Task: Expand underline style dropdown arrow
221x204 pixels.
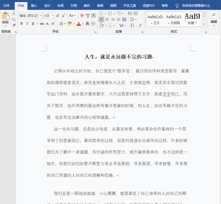Action: 37,24
